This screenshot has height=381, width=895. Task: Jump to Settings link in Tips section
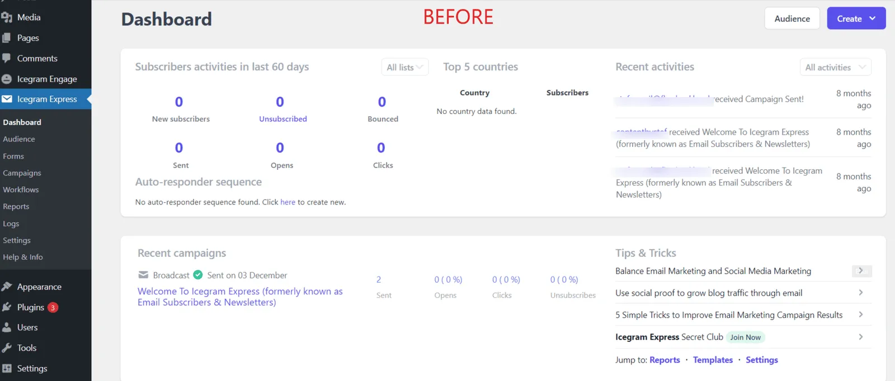click(762, 360)
